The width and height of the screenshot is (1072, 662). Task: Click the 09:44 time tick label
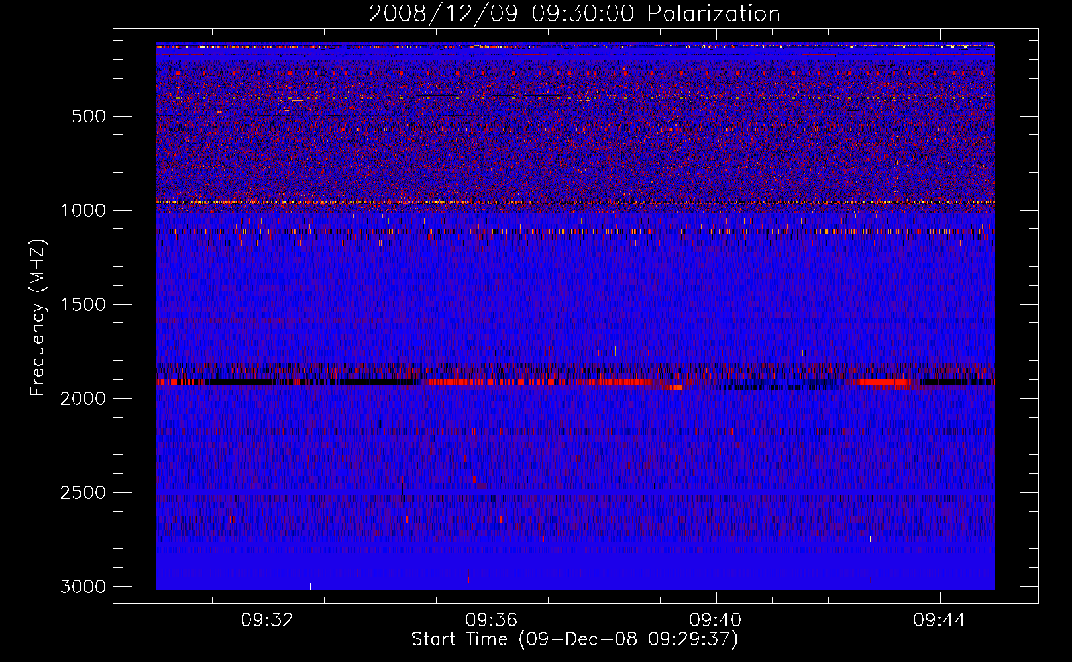pos(939,620)
